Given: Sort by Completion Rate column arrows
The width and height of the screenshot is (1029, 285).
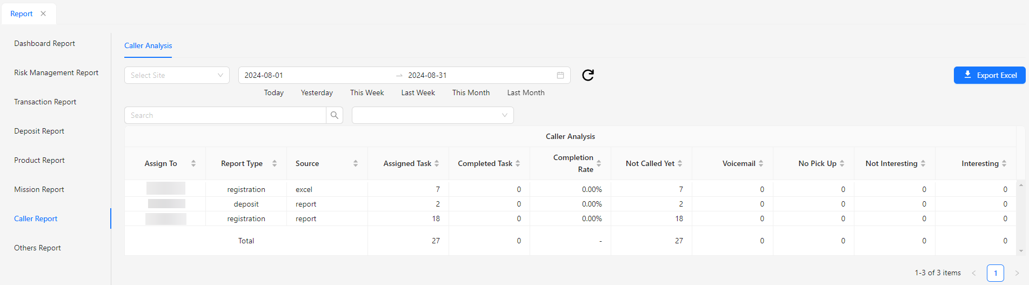Looking at the screenshot, I should pyautogui.click(x=599, y=163).
